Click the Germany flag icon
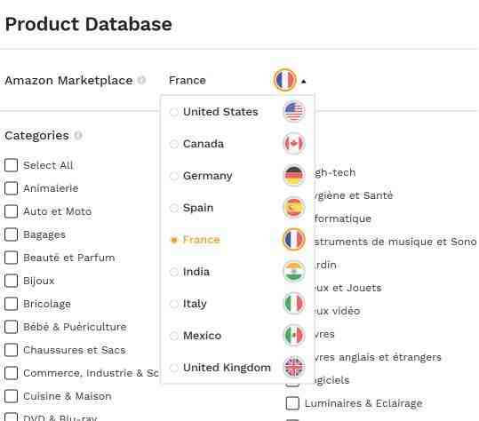 click(x=294, y=176)
